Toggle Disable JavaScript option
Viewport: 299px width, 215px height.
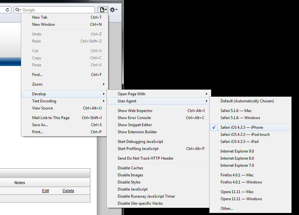[x=159, y=189]
